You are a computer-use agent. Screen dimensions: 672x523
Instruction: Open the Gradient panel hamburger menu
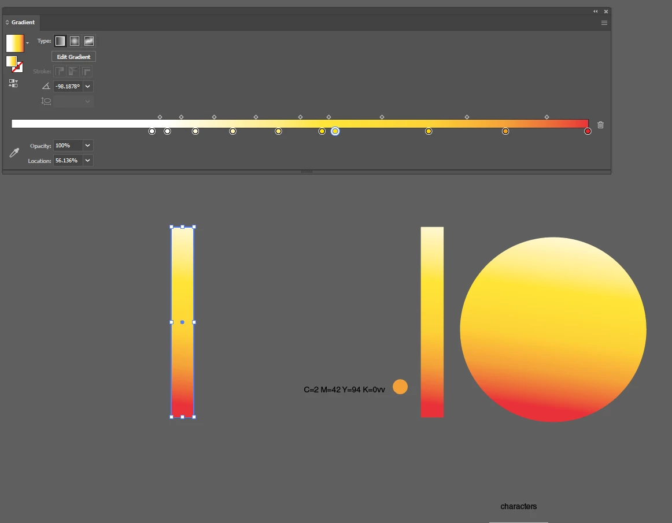coord(604,23)
